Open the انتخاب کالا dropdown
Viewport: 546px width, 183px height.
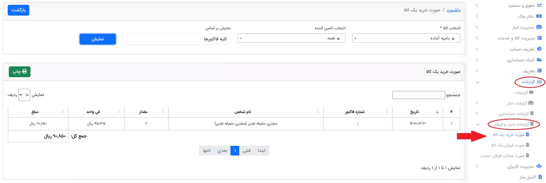coord(406,38)
